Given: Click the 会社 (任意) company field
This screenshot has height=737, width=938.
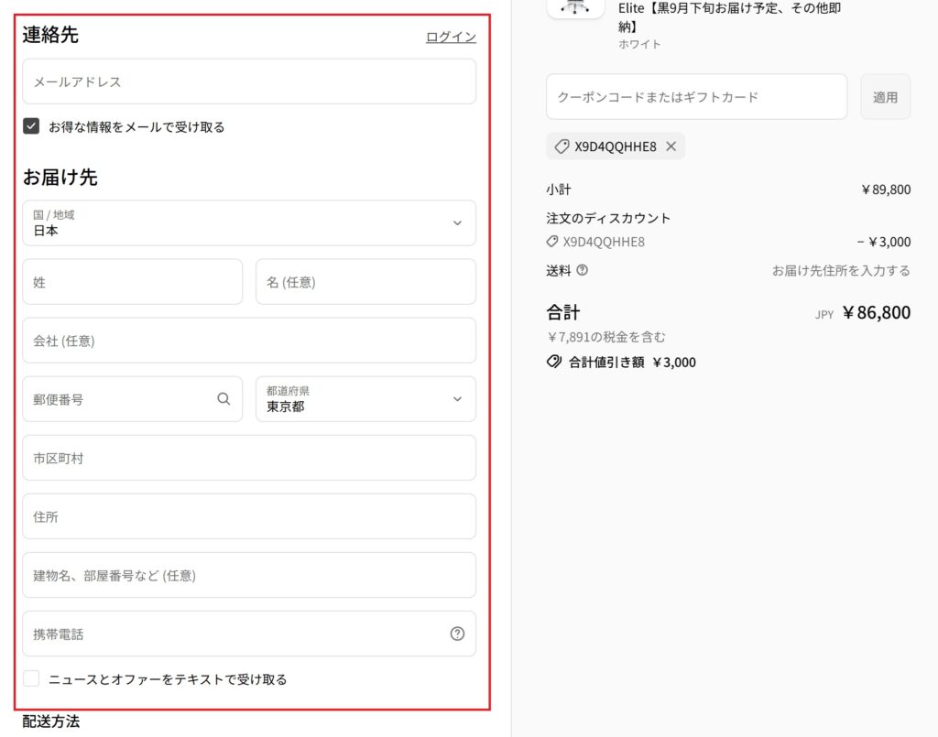Looking at the screenshot, I should click(x=249, y=341).
